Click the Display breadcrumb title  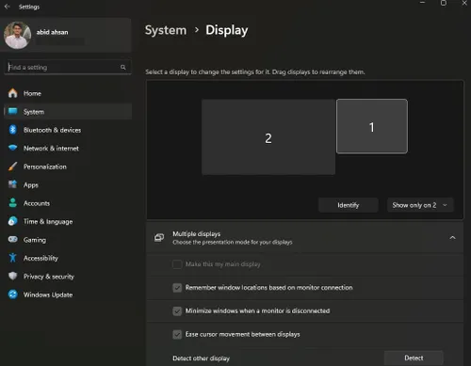click(227, 30)
